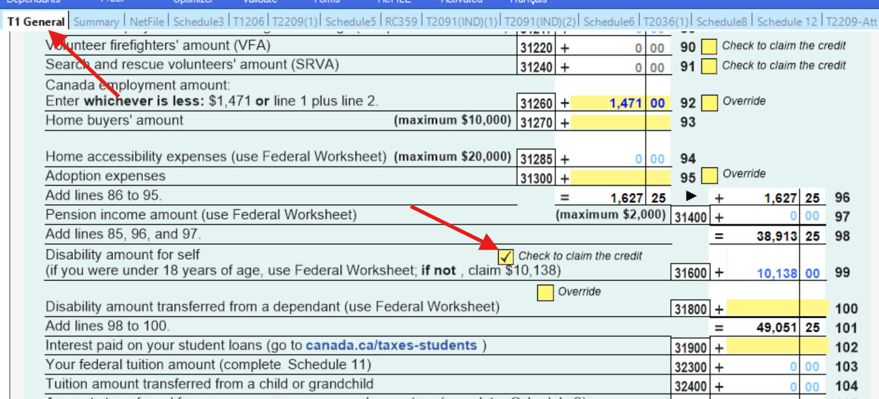Open the Forms menu
879x399 pixels.
pyautogui.click(x=328, y=2)
